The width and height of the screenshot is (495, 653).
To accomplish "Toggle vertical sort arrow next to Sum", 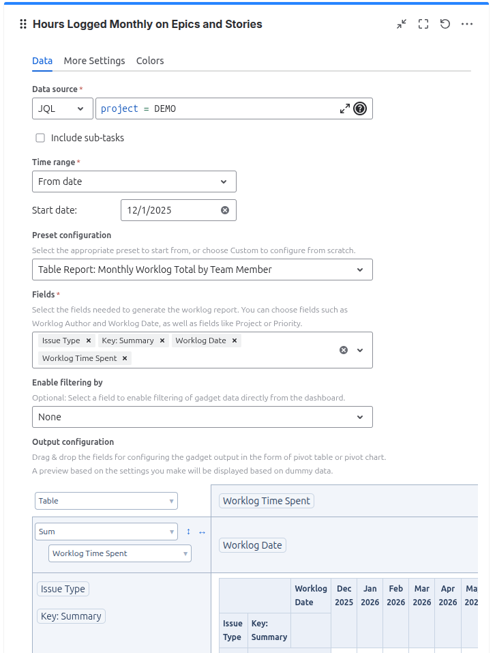I will 188,532.
